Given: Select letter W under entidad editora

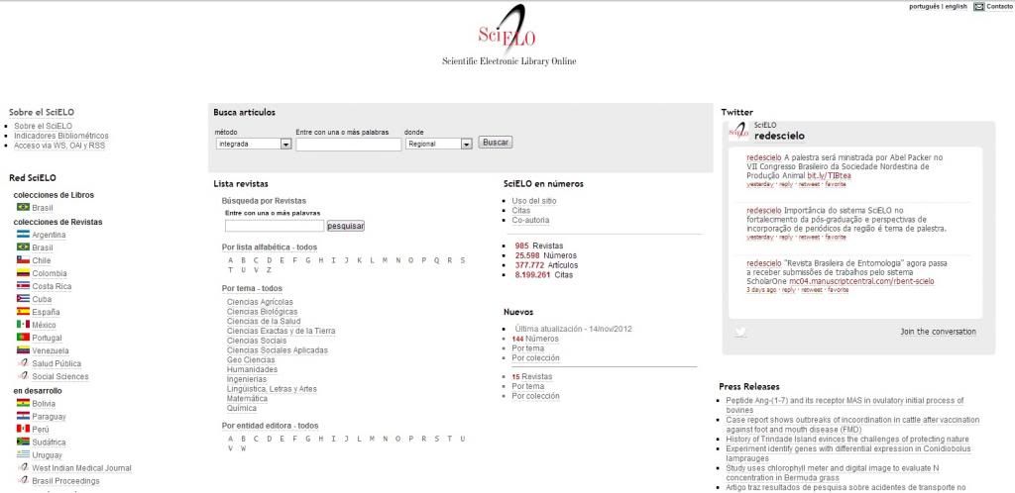Looking at the screenshot, I should click(x=244, y=448).
